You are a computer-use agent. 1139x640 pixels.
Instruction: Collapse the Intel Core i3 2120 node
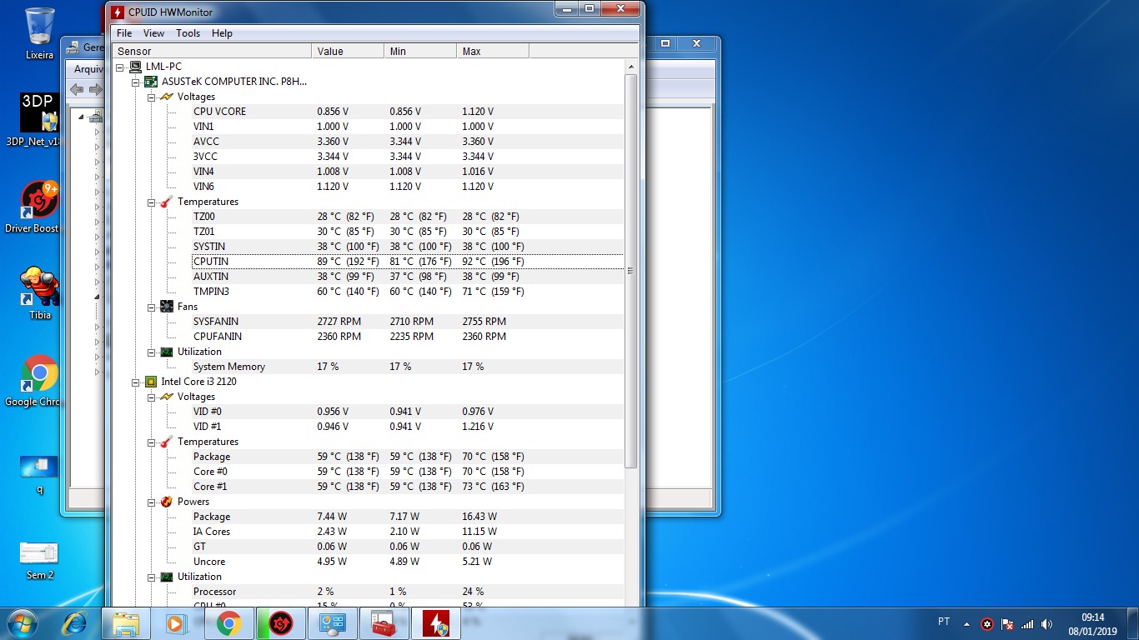tap(136, 382)
